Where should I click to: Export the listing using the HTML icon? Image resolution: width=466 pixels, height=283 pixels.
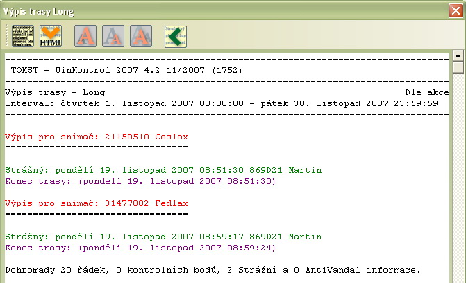pos(51,35)
